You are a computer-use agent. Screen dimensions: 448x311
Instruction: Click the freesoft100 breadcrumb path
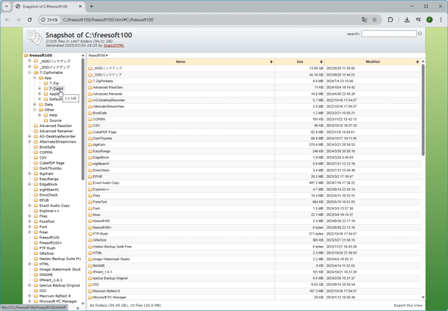(97, 55)
